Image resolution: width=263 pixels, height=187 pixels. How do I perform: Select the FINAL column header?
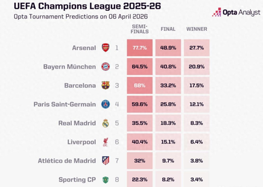pos(168,29)
